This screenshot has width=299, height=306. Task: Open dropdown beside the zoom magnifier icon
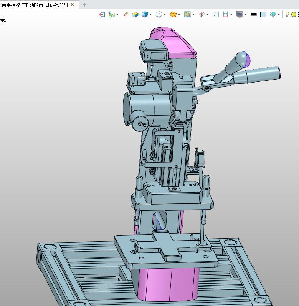pyautogui.click(x=193, y=15)
